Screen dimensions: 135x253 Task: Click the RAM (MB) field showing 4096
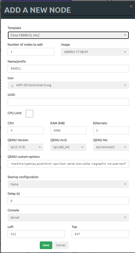click(68, 130)
